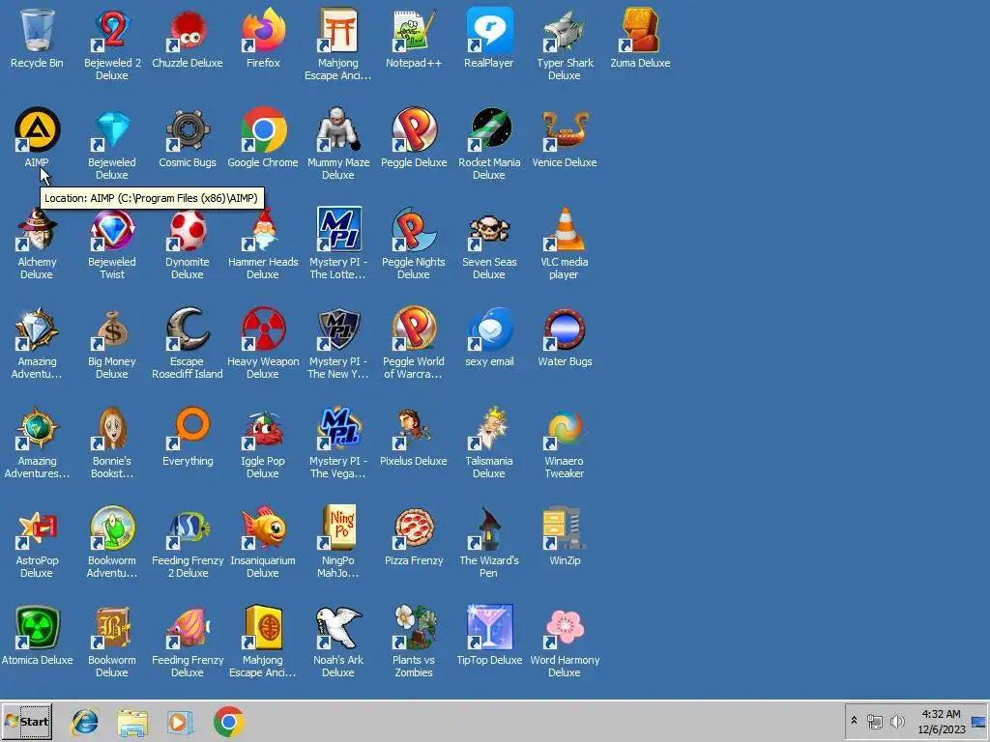Launch Windows Media Player from taskbar
The height and width of the screenshot is (742, 990).
181,722
